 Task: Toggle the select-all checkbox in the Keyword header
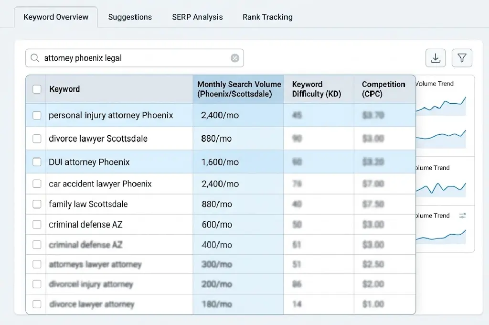[x=37, y=89]
